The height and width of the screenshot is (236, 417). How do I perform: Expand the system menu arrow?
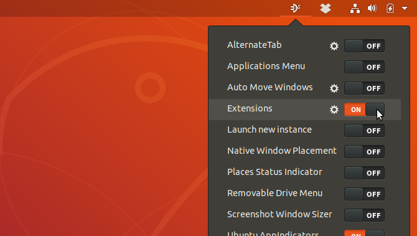(405, 9)
